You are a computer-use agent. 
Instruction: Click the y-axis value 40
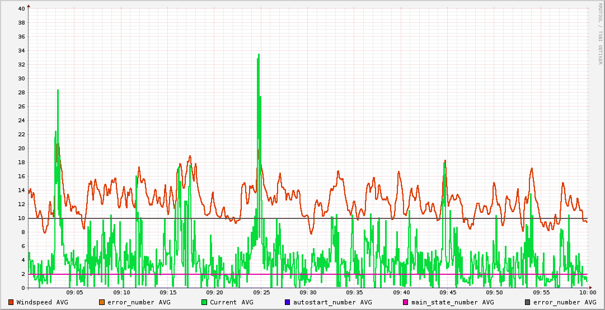(x=22, y=9)
